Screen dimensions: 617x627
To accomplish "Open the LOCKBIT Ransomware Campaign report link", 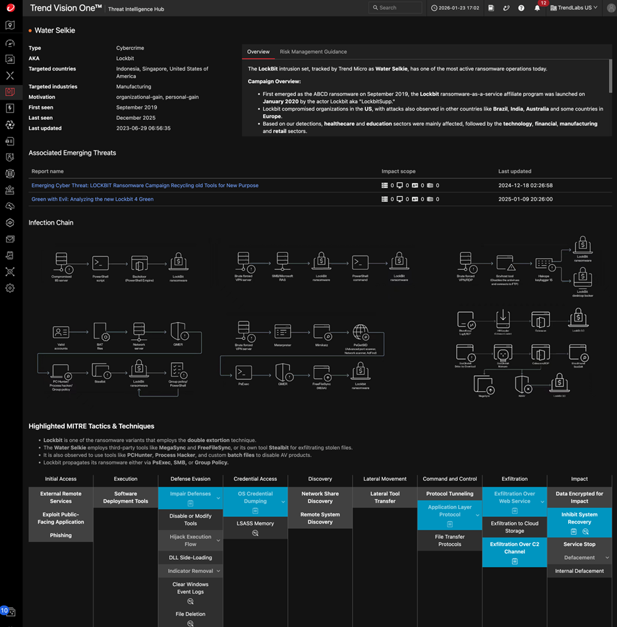I will tap(144, 185).
